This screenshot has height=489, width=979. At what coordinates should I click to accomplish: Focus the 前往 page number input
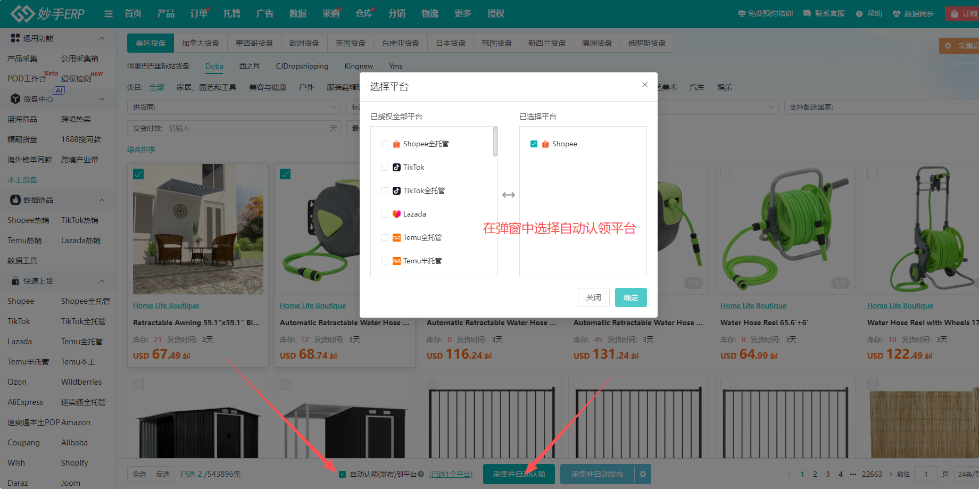[926, 474]
